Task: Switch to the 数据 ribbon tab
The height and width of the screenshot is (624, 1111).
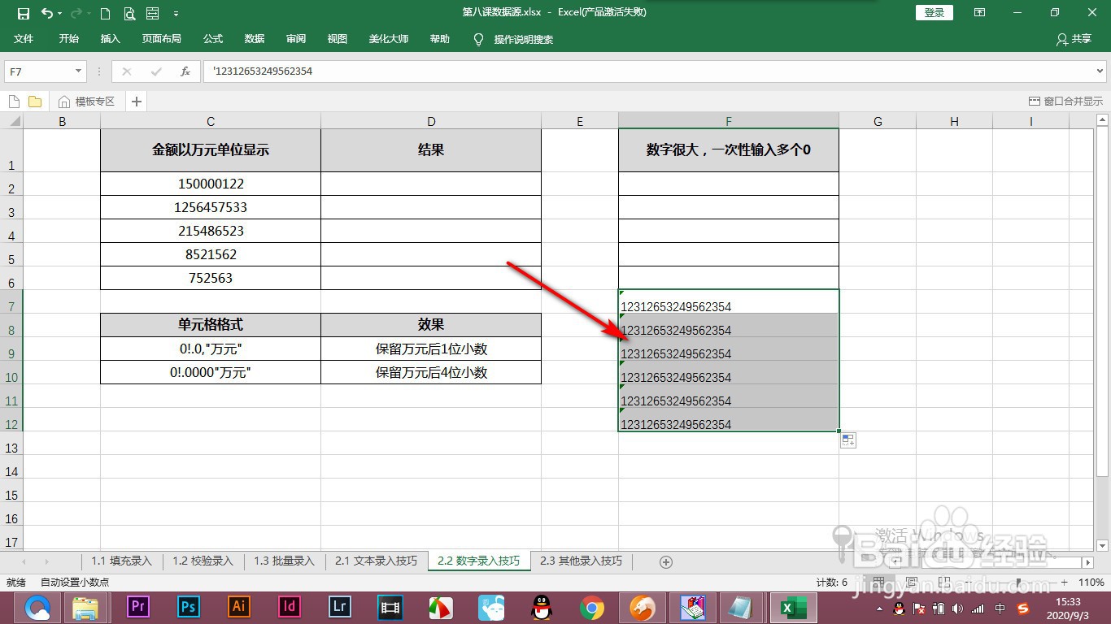Action: [254, 38]
